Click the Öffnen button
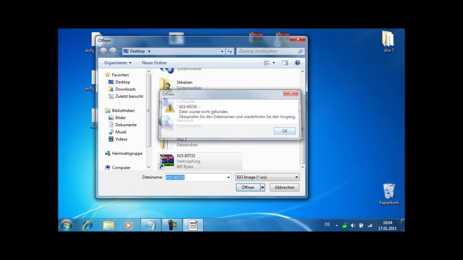The image size is (463, 260). (x=248, y=187)
